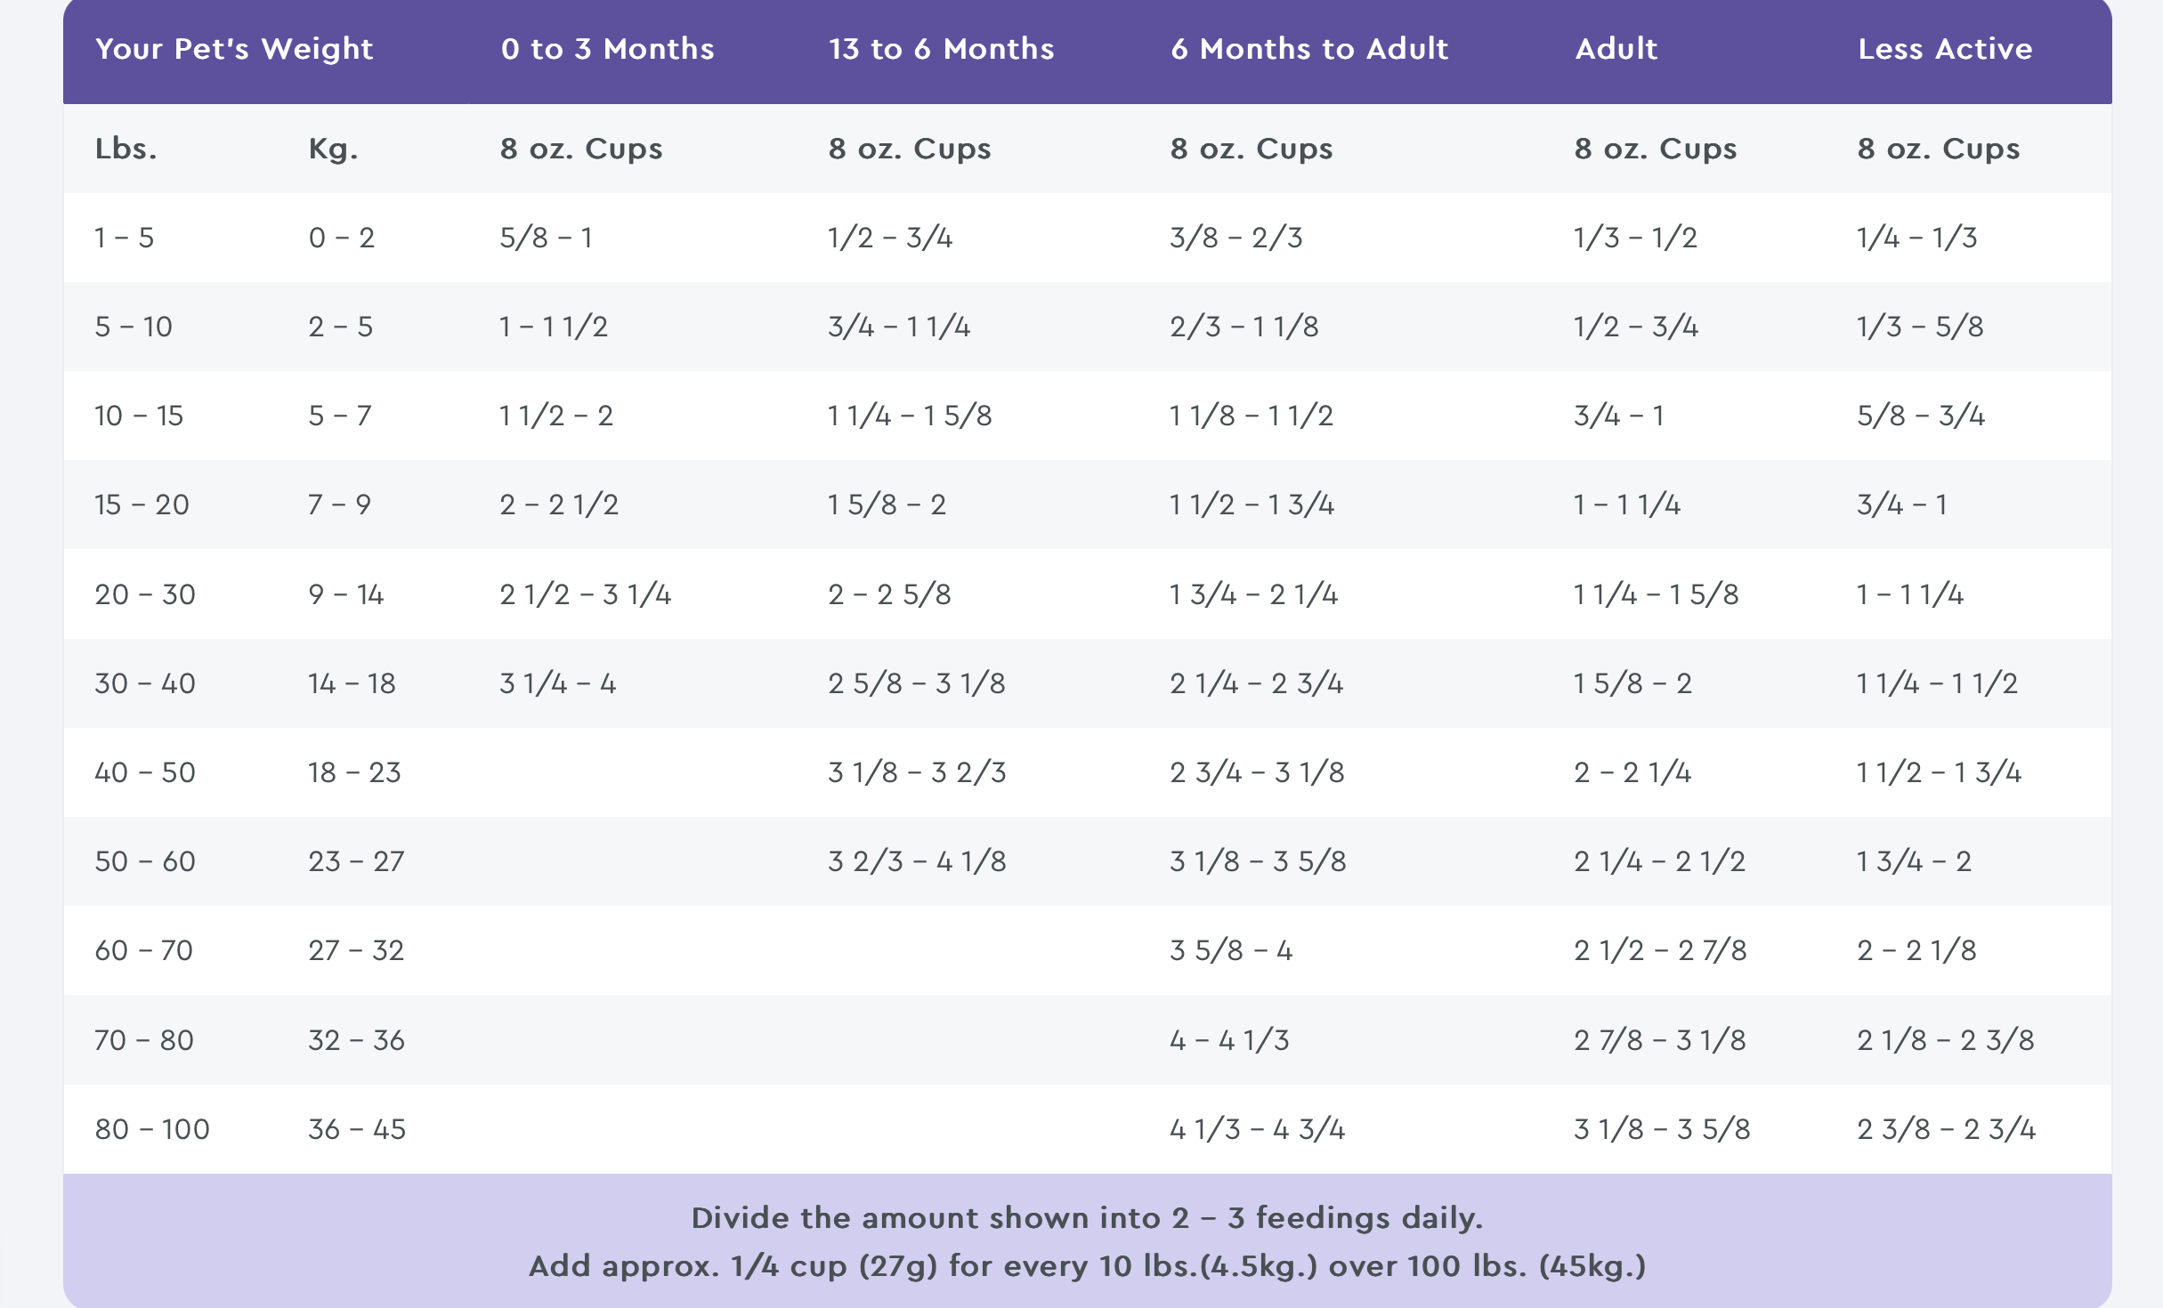Click the "13 to 6 Months" column header

coord(941,49)
